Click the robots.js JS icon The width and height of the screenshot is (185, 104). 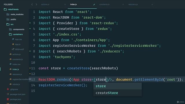10,84
